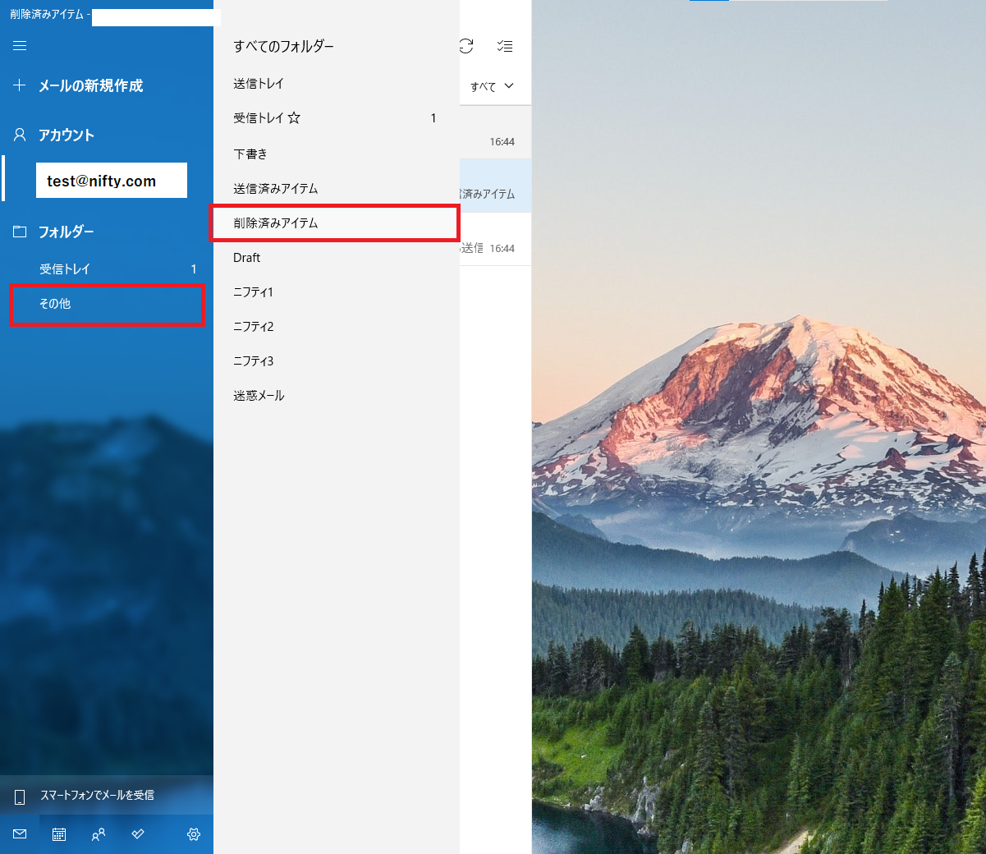Open the 迷惑メール folder
986x854 pixels.
coord(259,396)
